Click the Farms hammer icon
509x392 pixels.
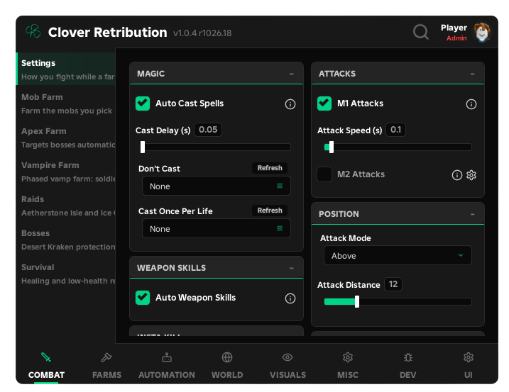(x=106, y=357)
